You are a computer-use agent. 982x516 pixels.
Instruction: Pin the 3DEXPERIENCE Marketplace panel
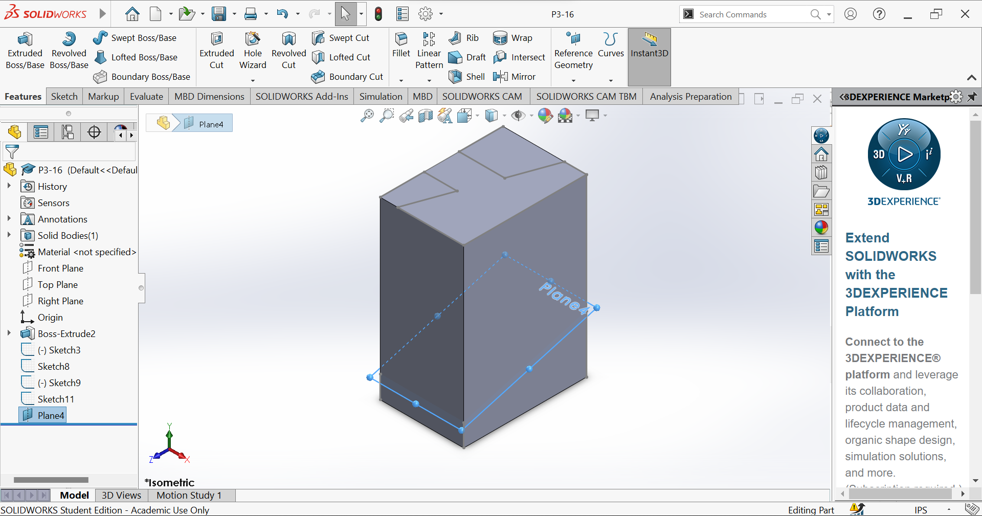coord(973,97)
